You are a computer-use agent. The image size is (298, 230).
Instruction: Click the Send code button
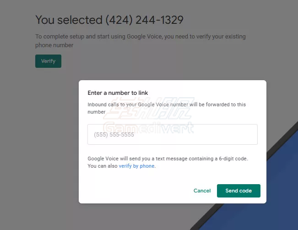pyautogui.click(x=238, y=191)
